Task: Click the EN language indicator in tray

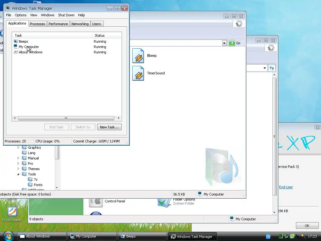Action: (268, 236)
